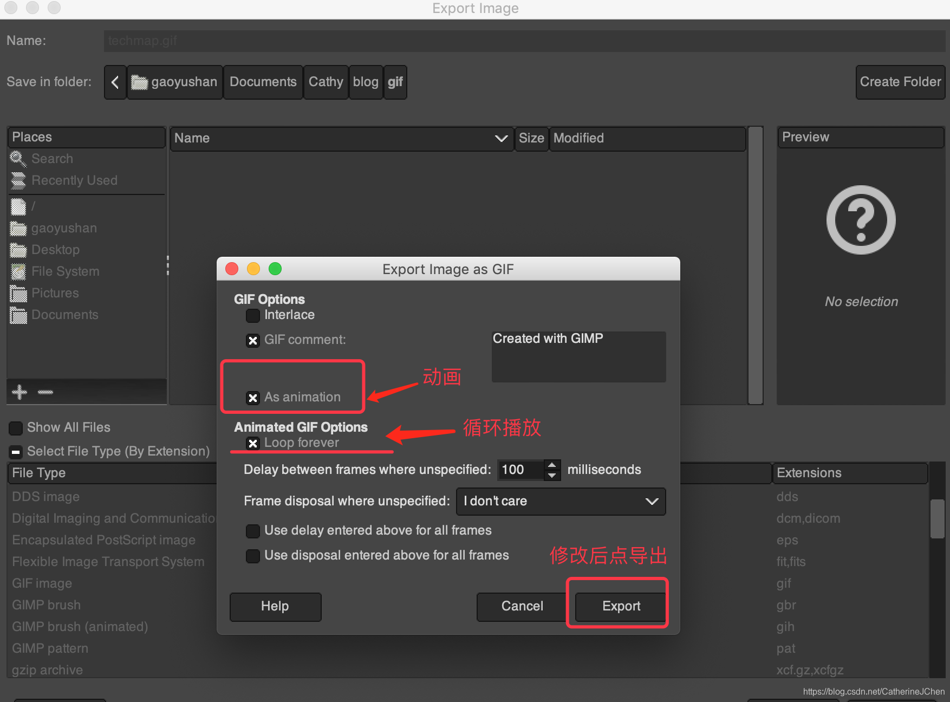Image resolution: width=950 pixels, height=702 pixels.
Task: Select the GIF image file type
Action: [x=42, y=583]
